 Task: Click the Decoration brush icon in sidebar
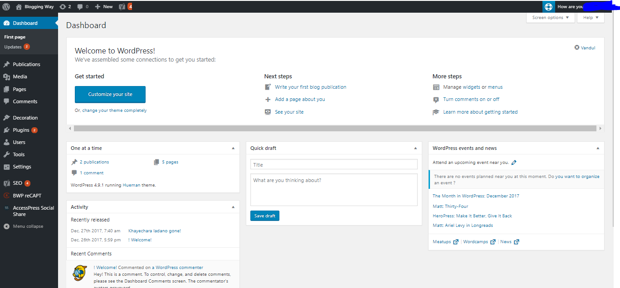6,118
